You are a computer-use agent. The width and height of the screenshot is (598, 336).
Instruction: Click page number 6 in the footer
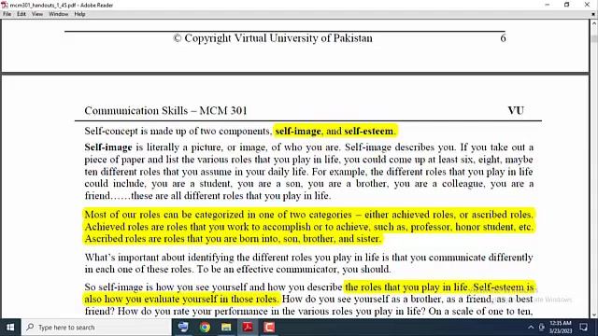coord(503,38)
